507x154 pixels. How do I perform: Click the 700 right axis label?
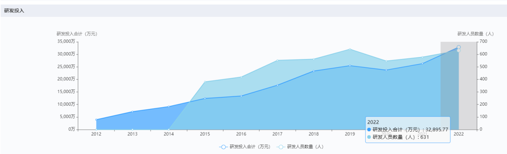483,41
